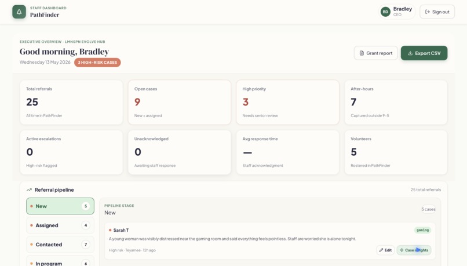Click the Avg response time card
The image size is (467, 266).
288,152
